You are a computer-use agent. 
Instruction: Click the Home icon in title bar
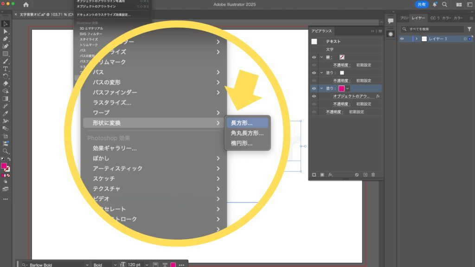tap(26, 5)
